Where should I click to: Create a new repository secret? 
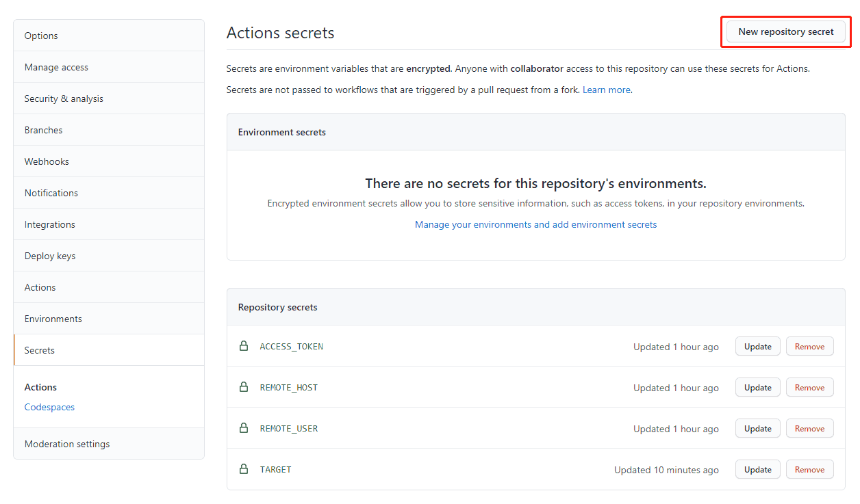click(785, 31)
